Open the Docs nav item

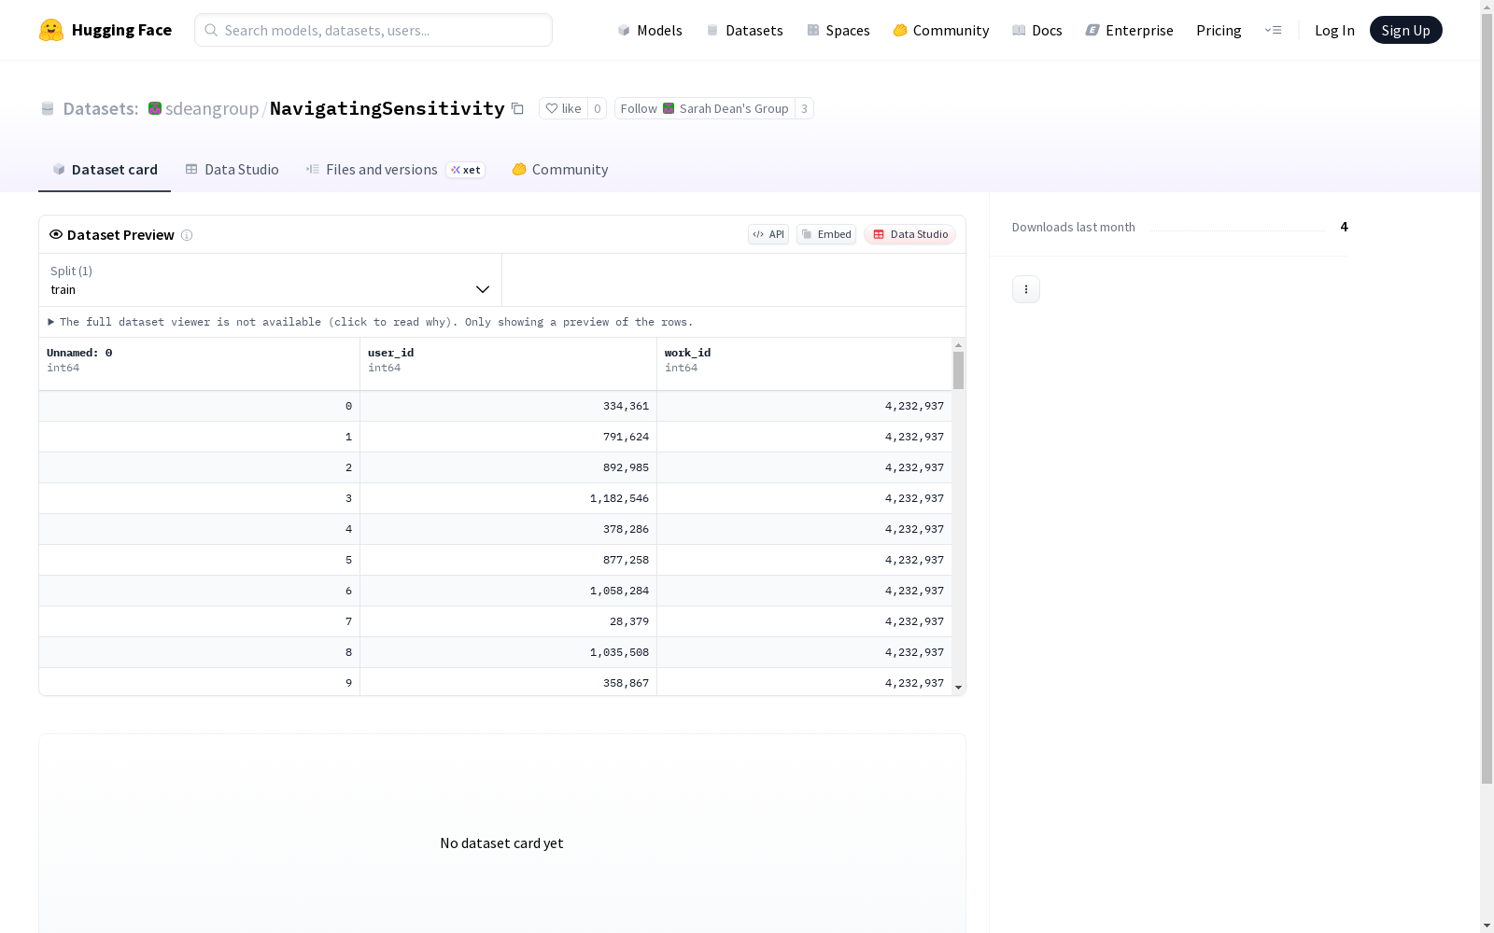click(1037, 30)
